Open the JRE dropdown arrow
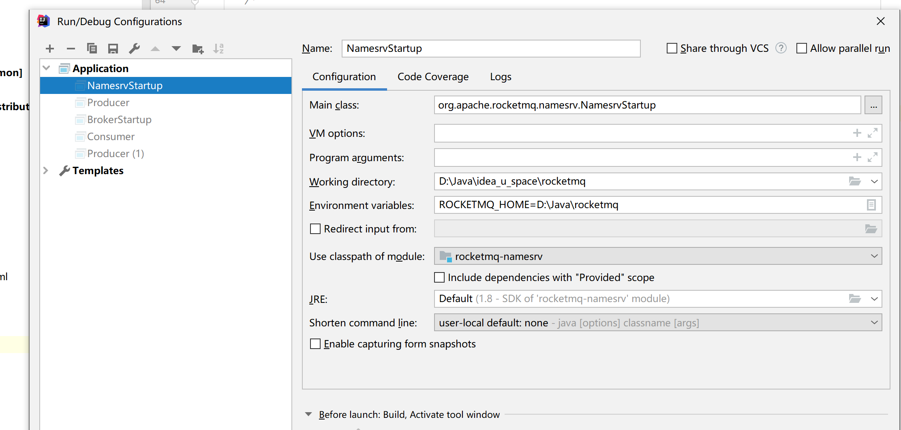Viewport: 901px width, 430px height. [x=874, y=299]
